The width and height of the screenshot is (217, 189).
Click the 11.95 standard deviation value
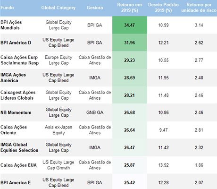[x=163, y=77]
